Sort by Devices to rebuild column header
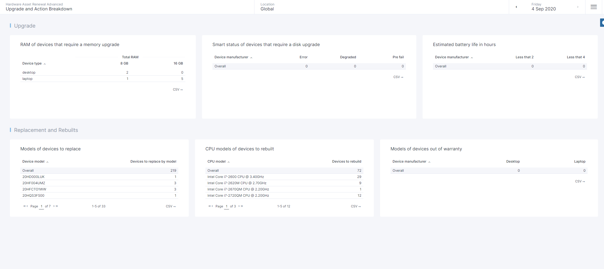Viewport: 604px width, 269px height. pyautogui.click(x=346, y=162)
